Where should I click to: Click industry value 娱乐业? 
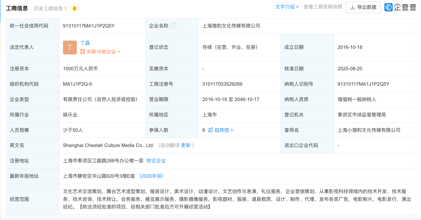pos(70,115)
